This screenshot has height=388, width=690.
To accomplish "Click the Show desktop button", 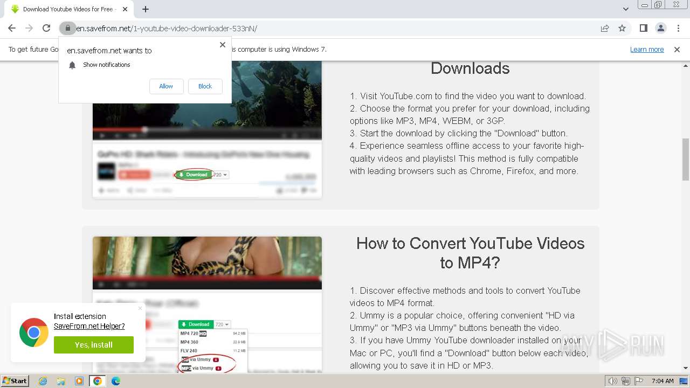I will click(684, 381).
